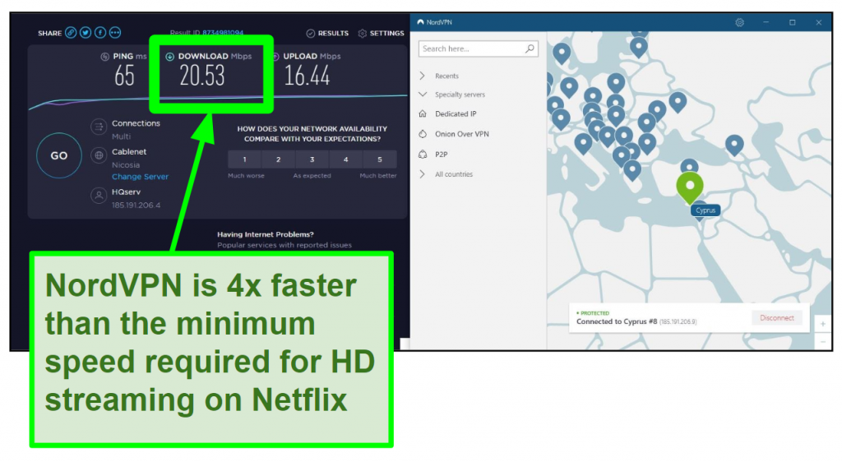Rate network availability as 3

click(x=312, y=159)
